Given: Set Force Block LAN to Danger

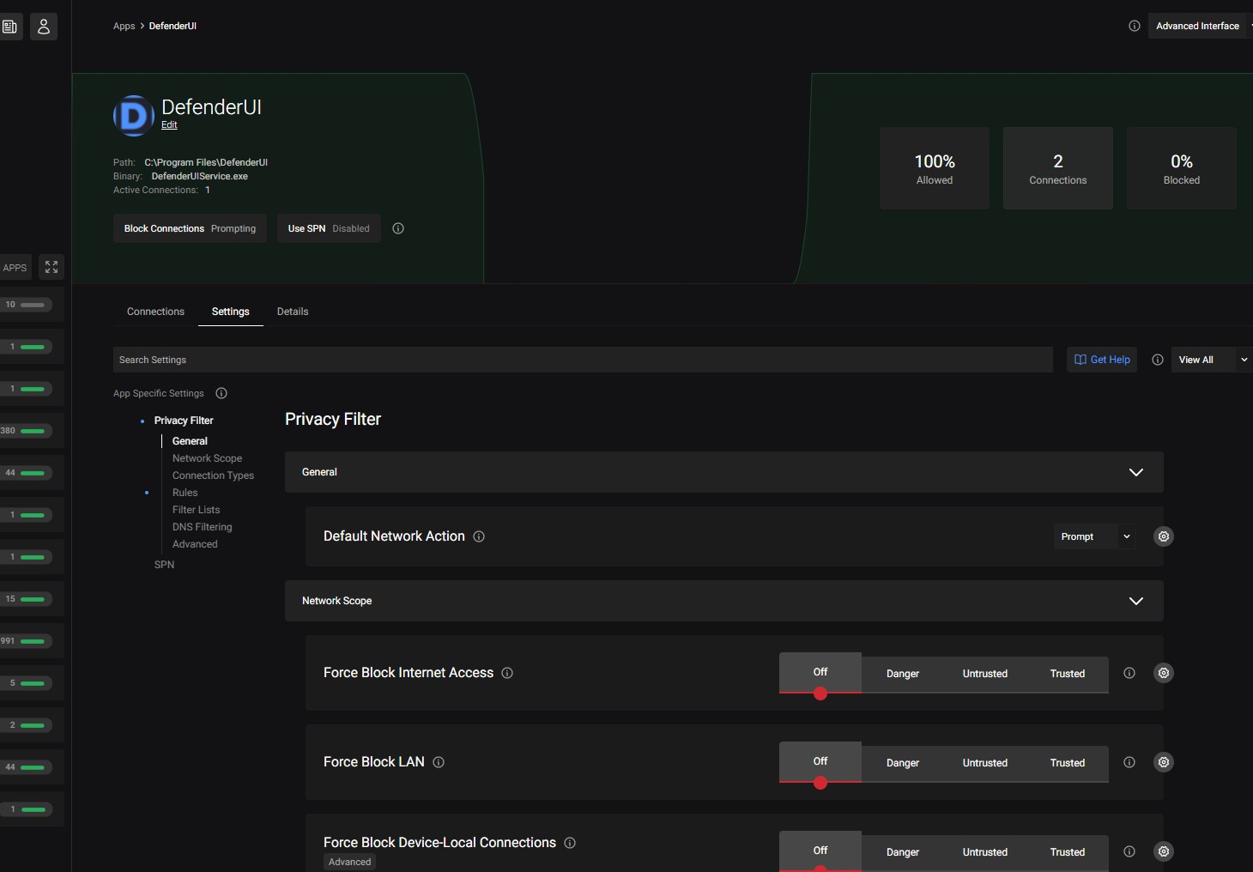Looking at the screenshot, I should 903,763.
